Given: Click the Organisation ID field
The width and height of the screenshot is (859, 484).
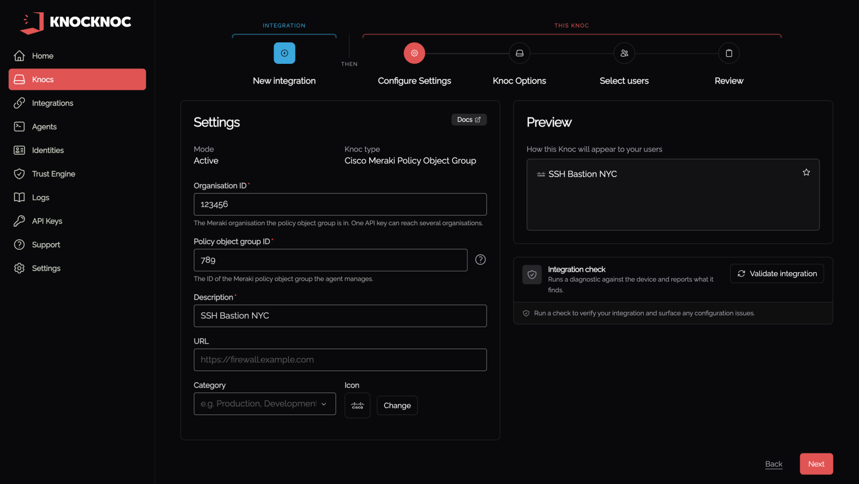Looking at the screenshot, I should (x=340, y=204).
